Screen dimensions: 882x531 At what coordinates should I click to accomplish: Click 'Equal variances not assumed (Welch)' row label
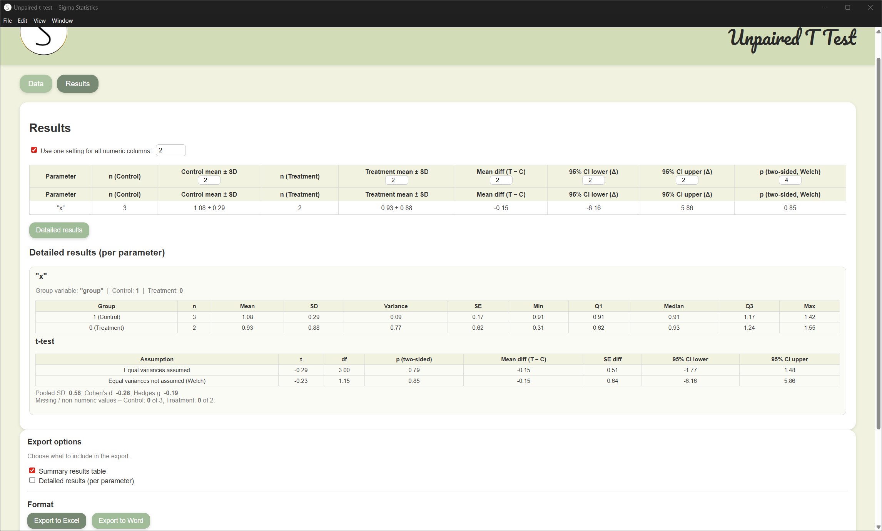click(x=157, y=381)
